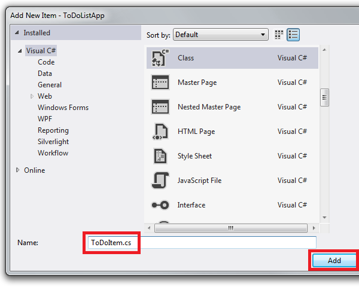
Task: Click the vertical scrollbar up arrow
Action: pyautogui.click(x=324, y=50)
